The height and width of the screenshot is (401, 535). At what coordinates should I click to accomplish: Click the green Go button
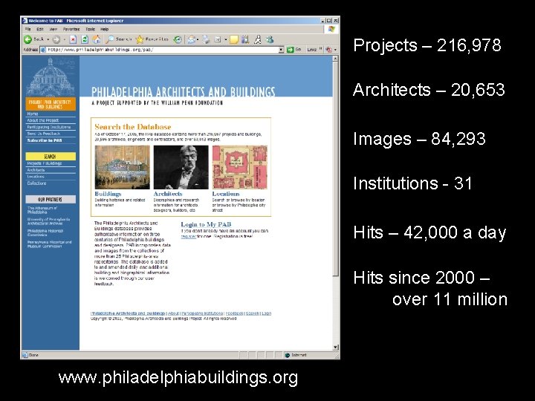coord(294,50)
